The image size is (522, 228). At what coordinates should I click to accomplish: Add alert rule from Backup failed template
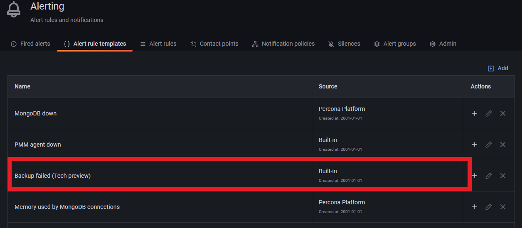click(475, 176)
